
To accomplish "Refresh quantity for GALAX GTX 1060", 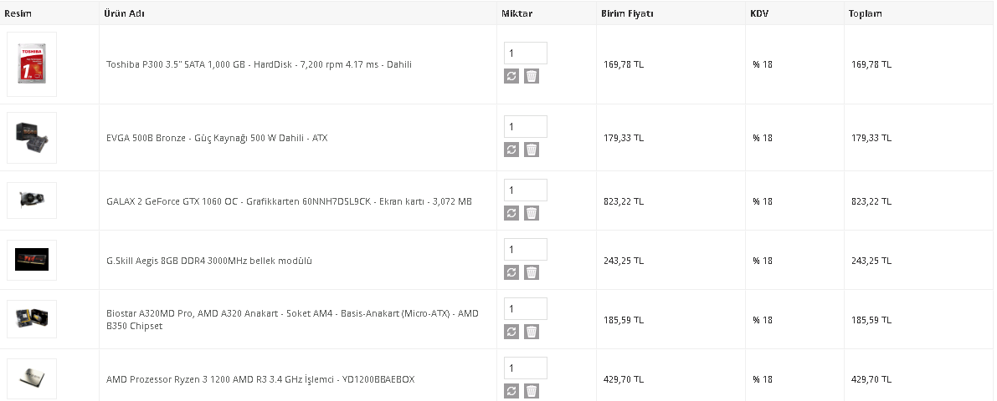I will (511, 214).
